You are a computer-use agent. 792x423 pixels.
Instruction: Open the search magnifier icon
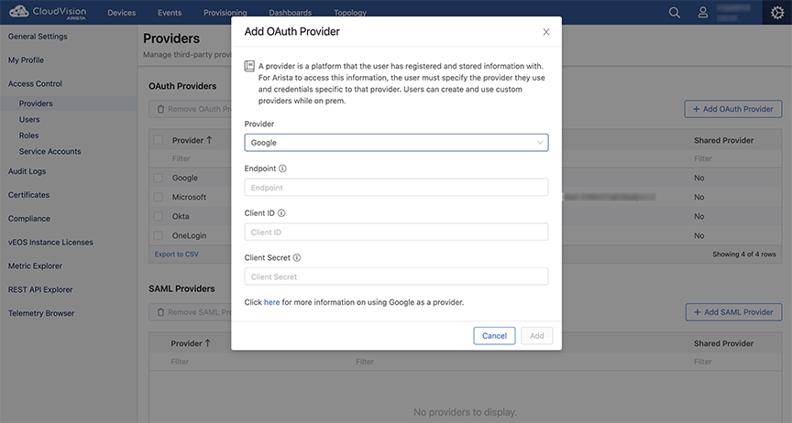[x=675, y=13]
